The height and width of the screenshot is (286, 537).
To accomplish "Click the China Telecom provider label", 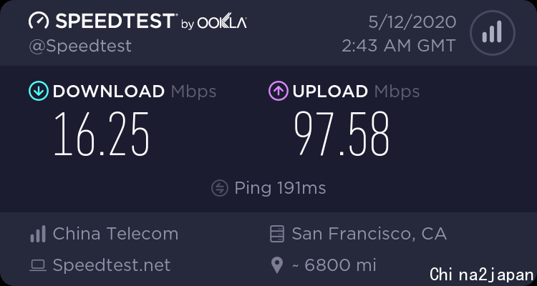I will (x=115, y=234).
